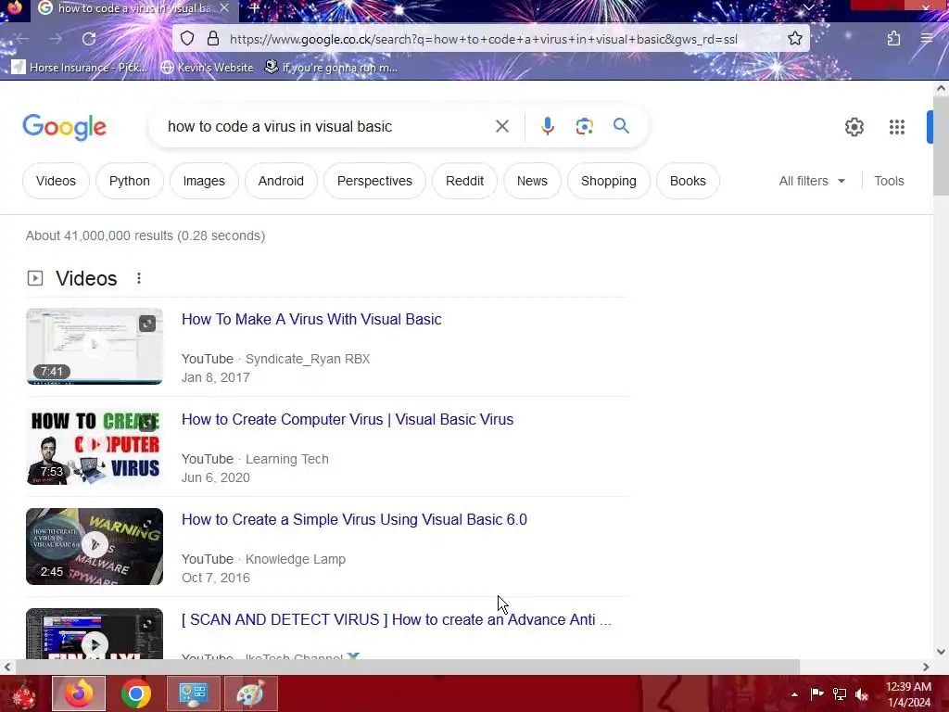Screen dimensions: 949x712
Task: Open the network tray icon
Action: tap(839, 693)
